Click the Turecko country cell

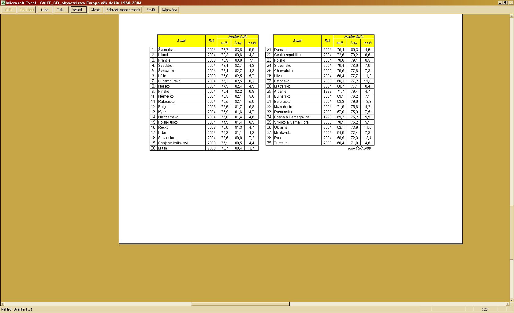point(297,143)
